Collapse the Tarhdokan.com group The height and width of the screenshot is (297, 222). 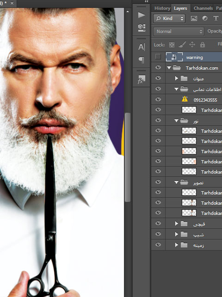coord(169,68)
